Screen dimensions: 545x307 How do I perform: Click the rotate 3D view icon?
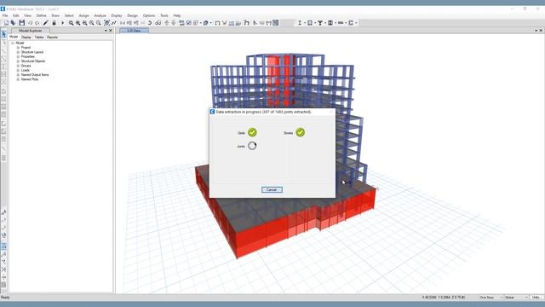150,23
